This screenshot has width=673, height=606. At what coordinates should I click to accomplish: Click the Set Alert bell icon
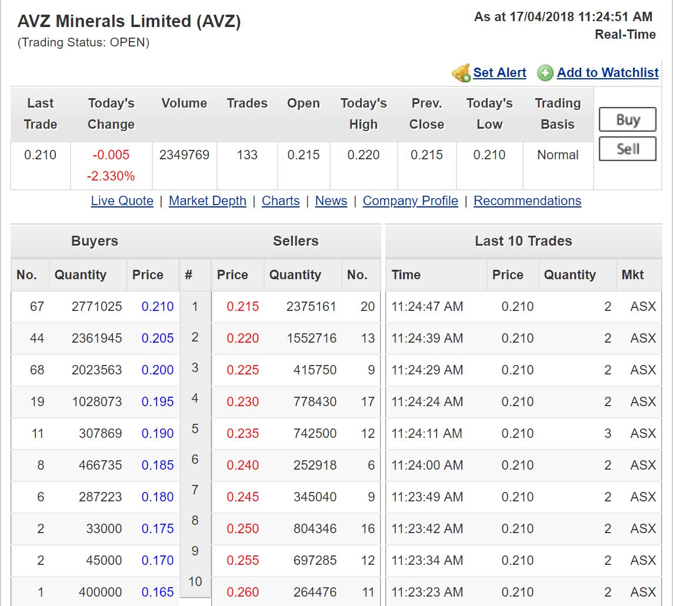pos(461,73)
